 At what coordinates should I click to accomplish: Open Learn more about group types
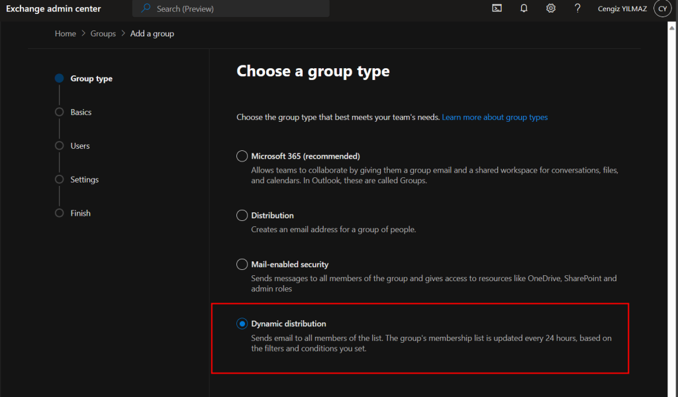[495, 117]
